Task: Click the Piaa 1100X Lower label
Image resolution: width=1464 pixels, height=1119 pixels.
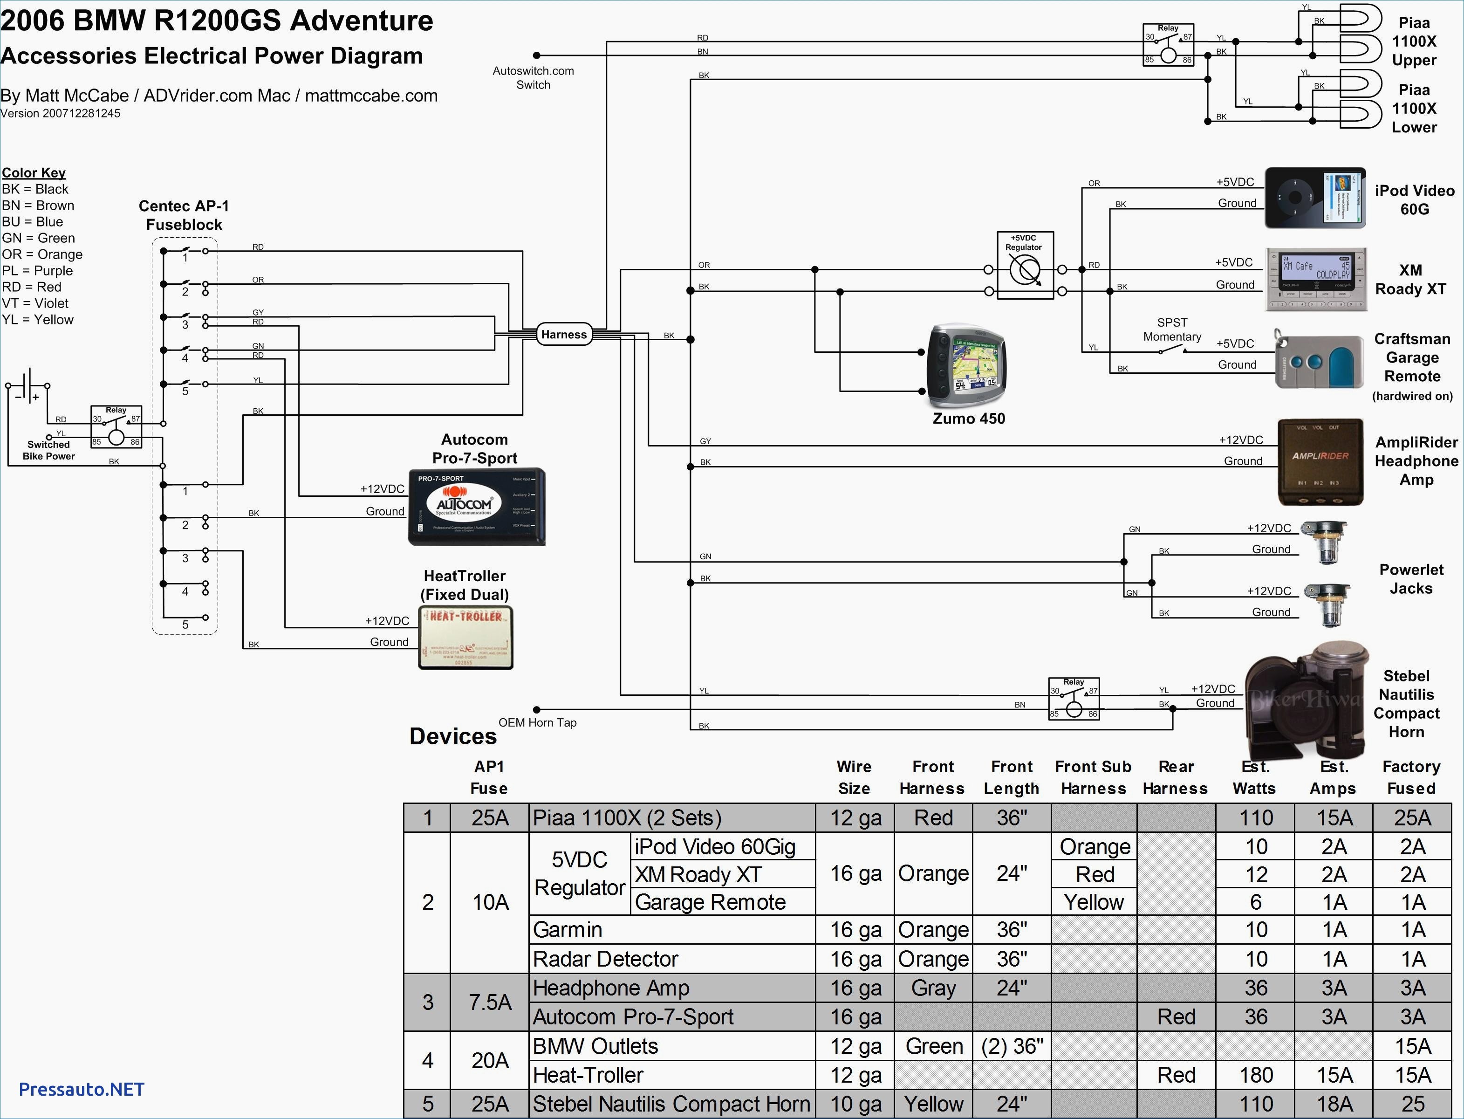Action: [x=1414, y=109]
